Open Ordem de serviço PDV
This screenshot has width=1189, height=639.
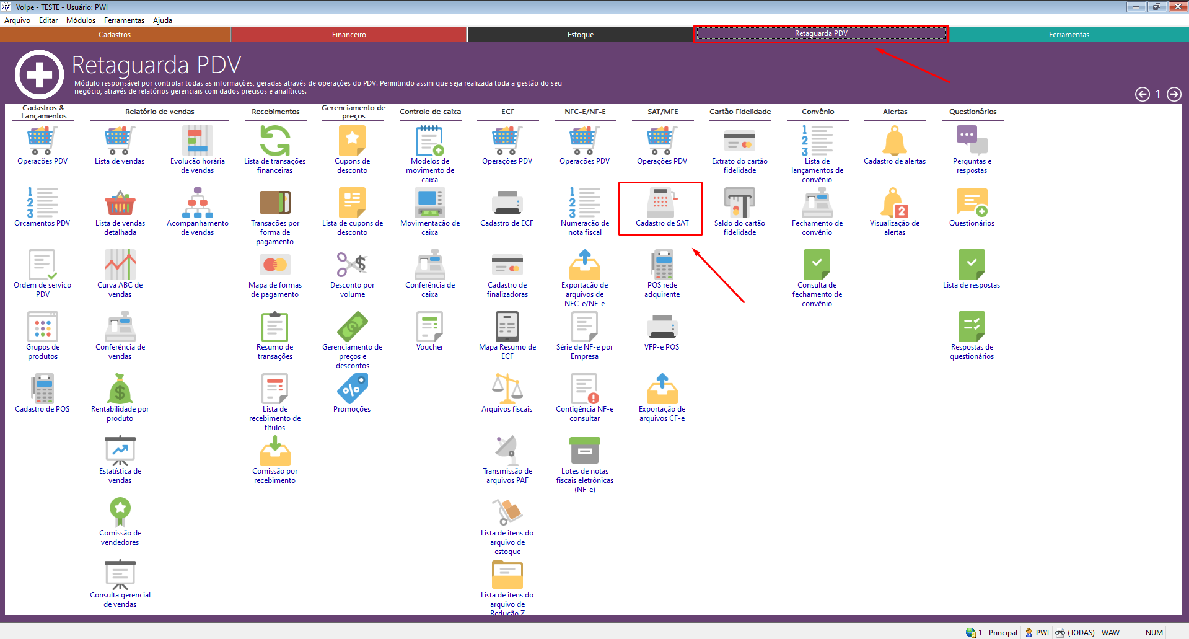(x=42, y=274)
